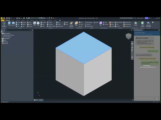Select the Ruled Surface tool
Screen dimensions: 161x120
[118, 22]
